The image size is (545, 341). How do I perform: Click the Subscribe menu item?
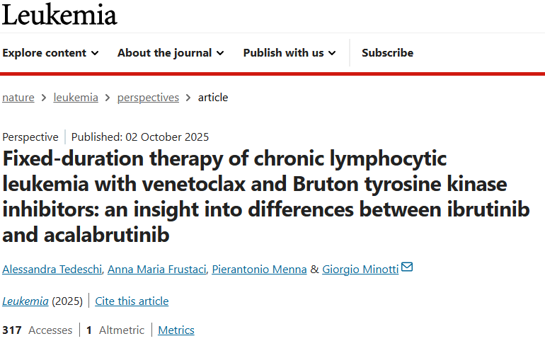(387, 53)
